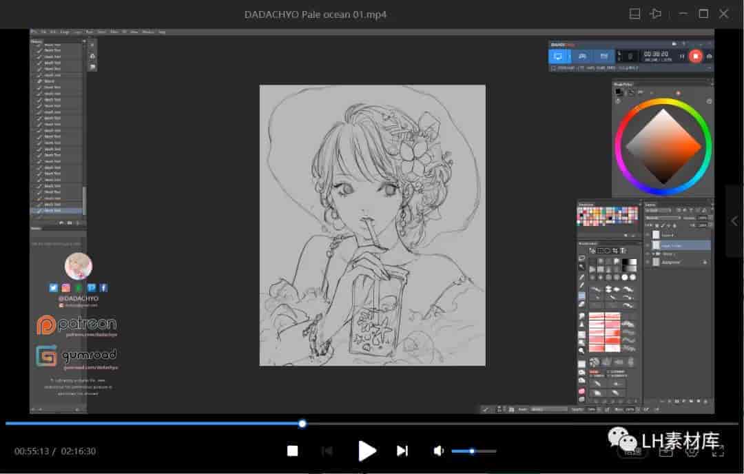Toggle visibility of the top layer
The width and height of the screenshot is (744, 474).
(x=648, y=235)
